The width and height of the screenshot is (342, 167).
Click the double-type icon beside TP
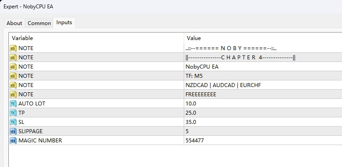pyautogui.click(x=13, y=113)
